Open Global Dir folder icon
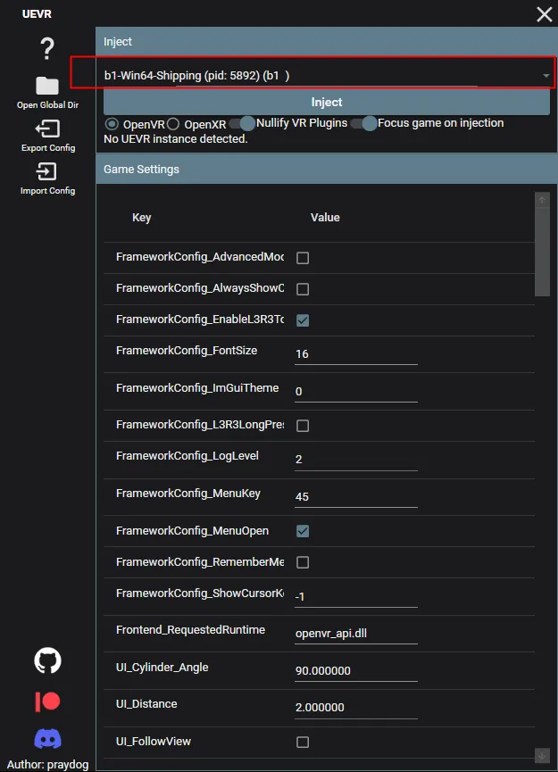The width and height of the screenshot is (558, 772). (x=47, y=86)
